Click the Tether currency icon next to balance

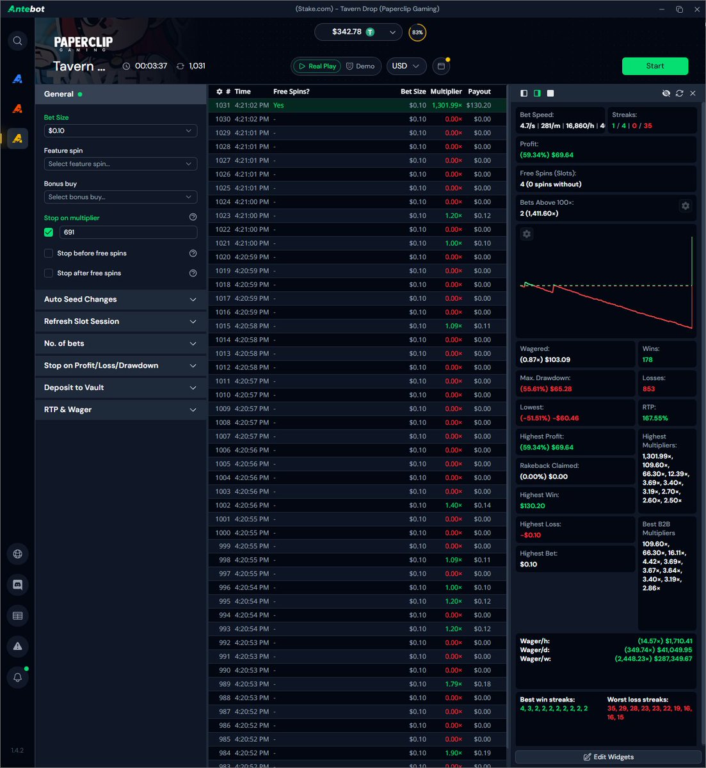pos(370,32)
